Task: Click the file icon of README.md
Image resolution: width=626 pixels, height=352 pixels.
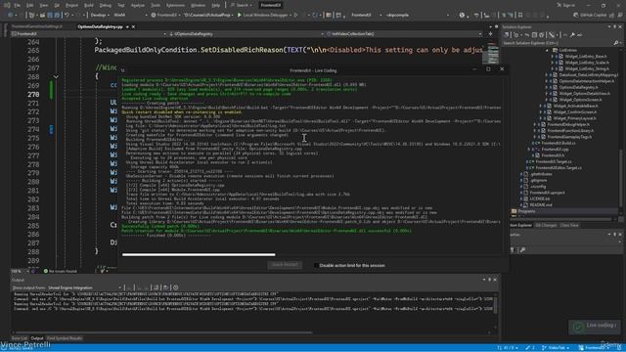Action: click(526, 204)
